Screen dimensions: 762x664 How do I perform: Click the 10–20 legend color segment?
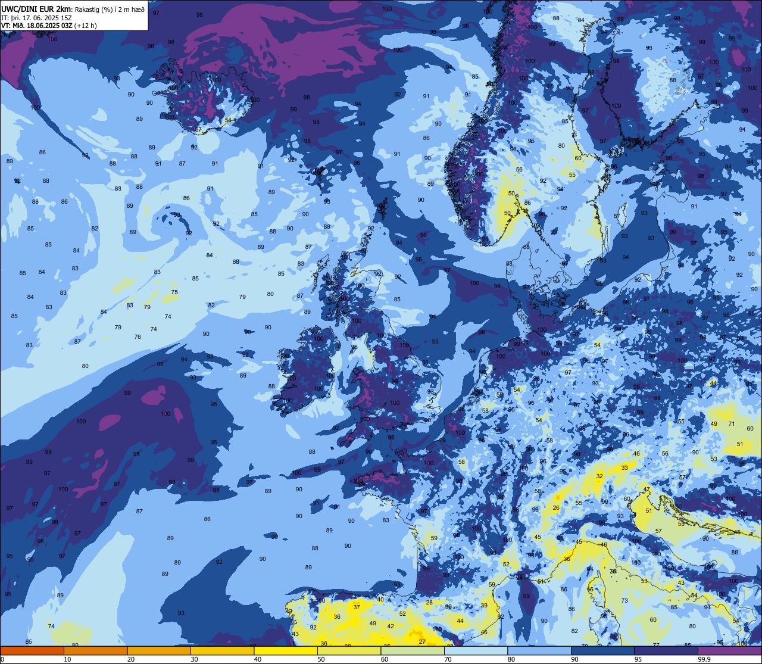[95, 650]
